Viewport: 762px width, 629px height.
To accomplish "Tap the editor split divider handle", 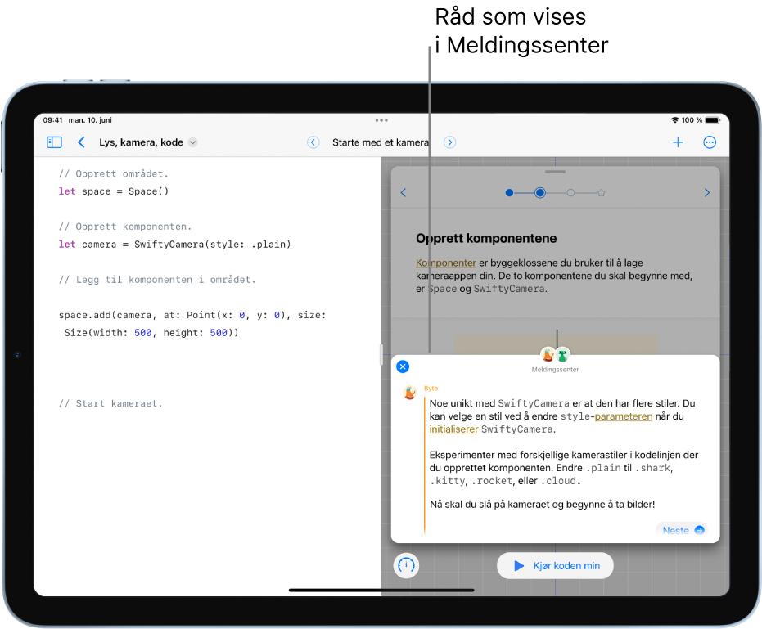I will click(381, 354).
